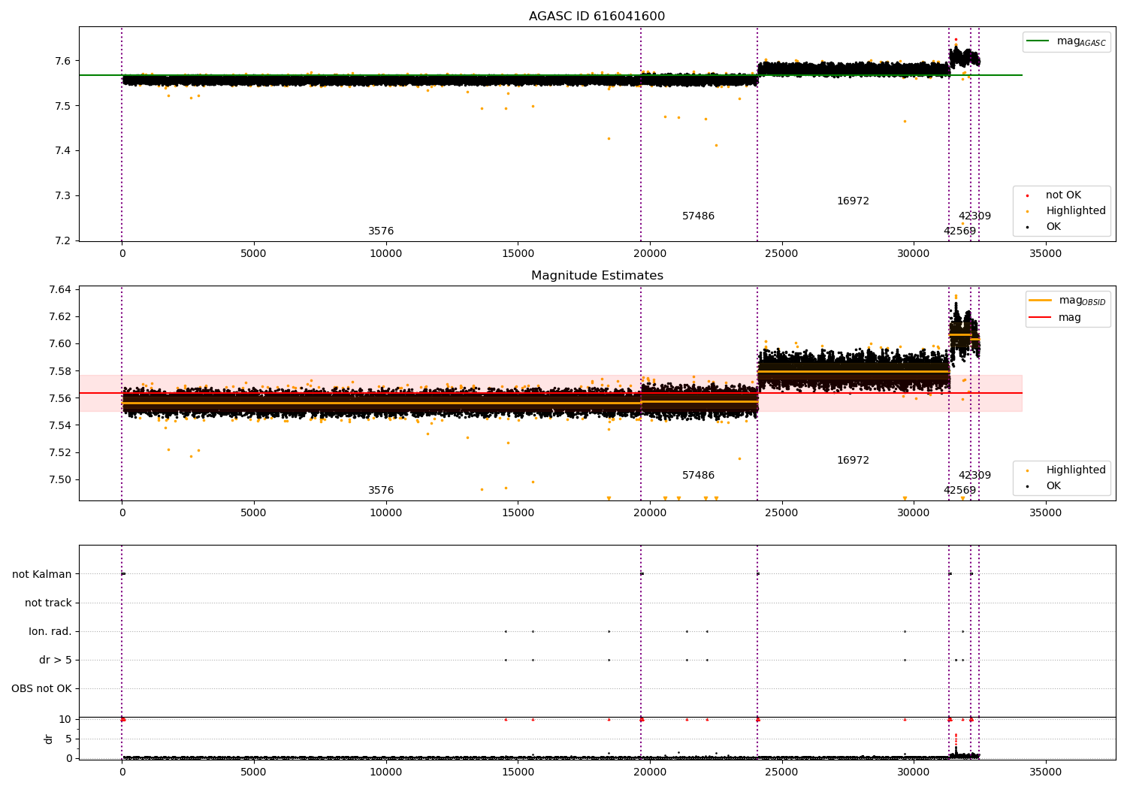Select the orange 'Highlighted' legend marker in top plot
The height and width of the screenshot is (789, 1127).
[1027, 211]
